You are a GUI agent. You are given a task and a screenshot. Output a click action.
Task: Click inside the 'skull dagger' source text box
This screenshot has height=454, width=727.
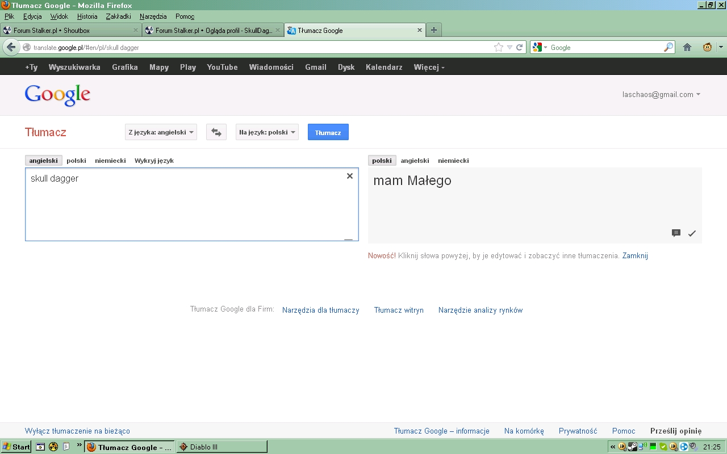[191, 204]
